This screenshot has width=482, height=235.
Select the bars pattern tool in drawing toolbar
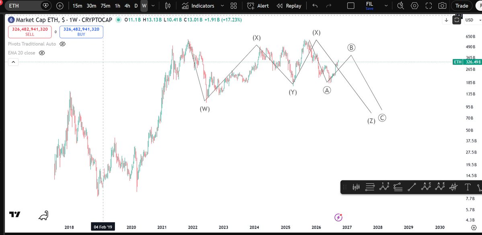[x=356, y=187]
